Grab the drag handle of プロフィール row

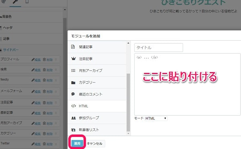pos(56,60)
